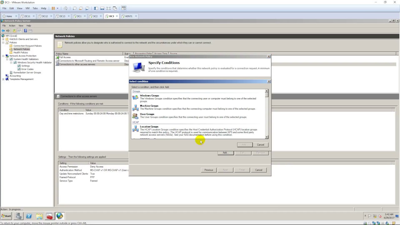Click Show/Hide action pane icon
The width and height of the screenshot is (400, 225).
pos(31,31)
